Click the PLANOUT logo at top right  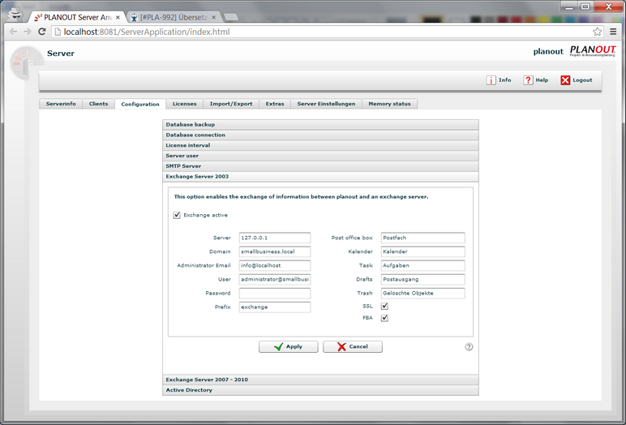593,51
